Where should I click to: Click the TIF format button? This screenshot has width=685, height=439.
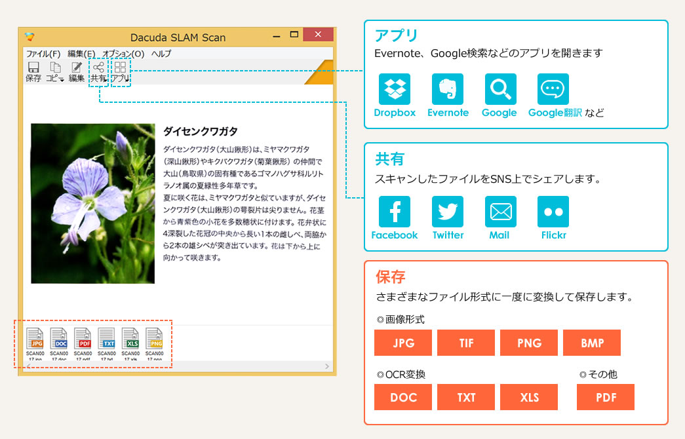click(x=466, y=343)
